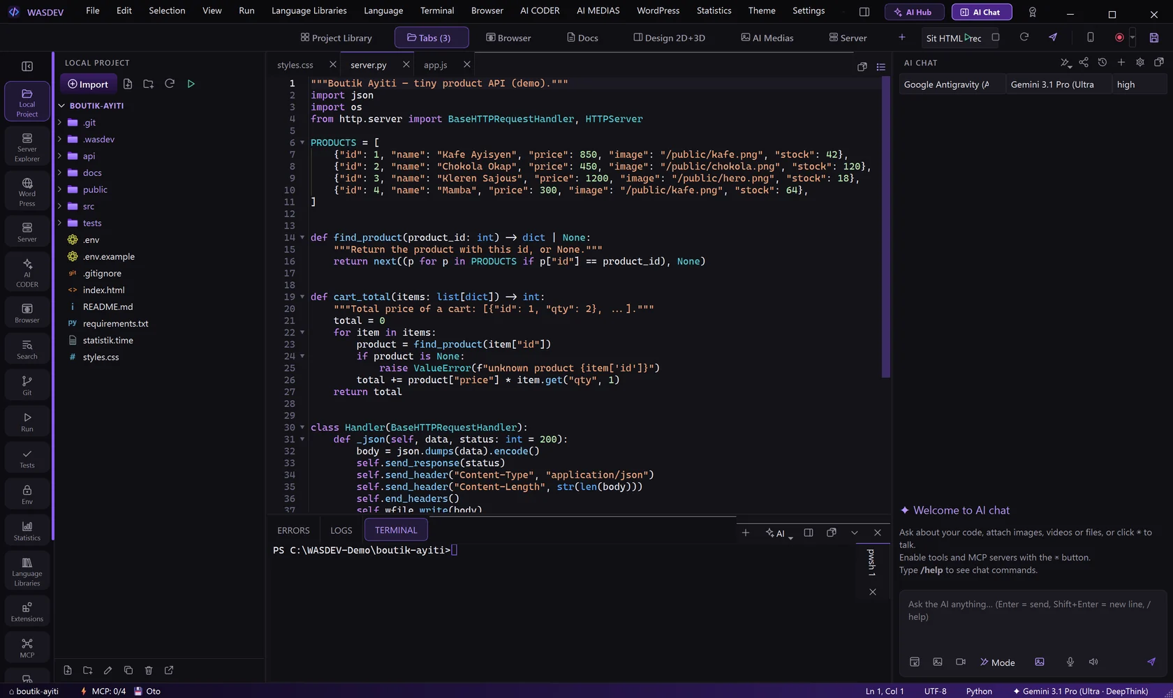Screen dimensions: 1173x698
Task: Open the Server Explorer sidebar panel
Action: click(27, 146)
